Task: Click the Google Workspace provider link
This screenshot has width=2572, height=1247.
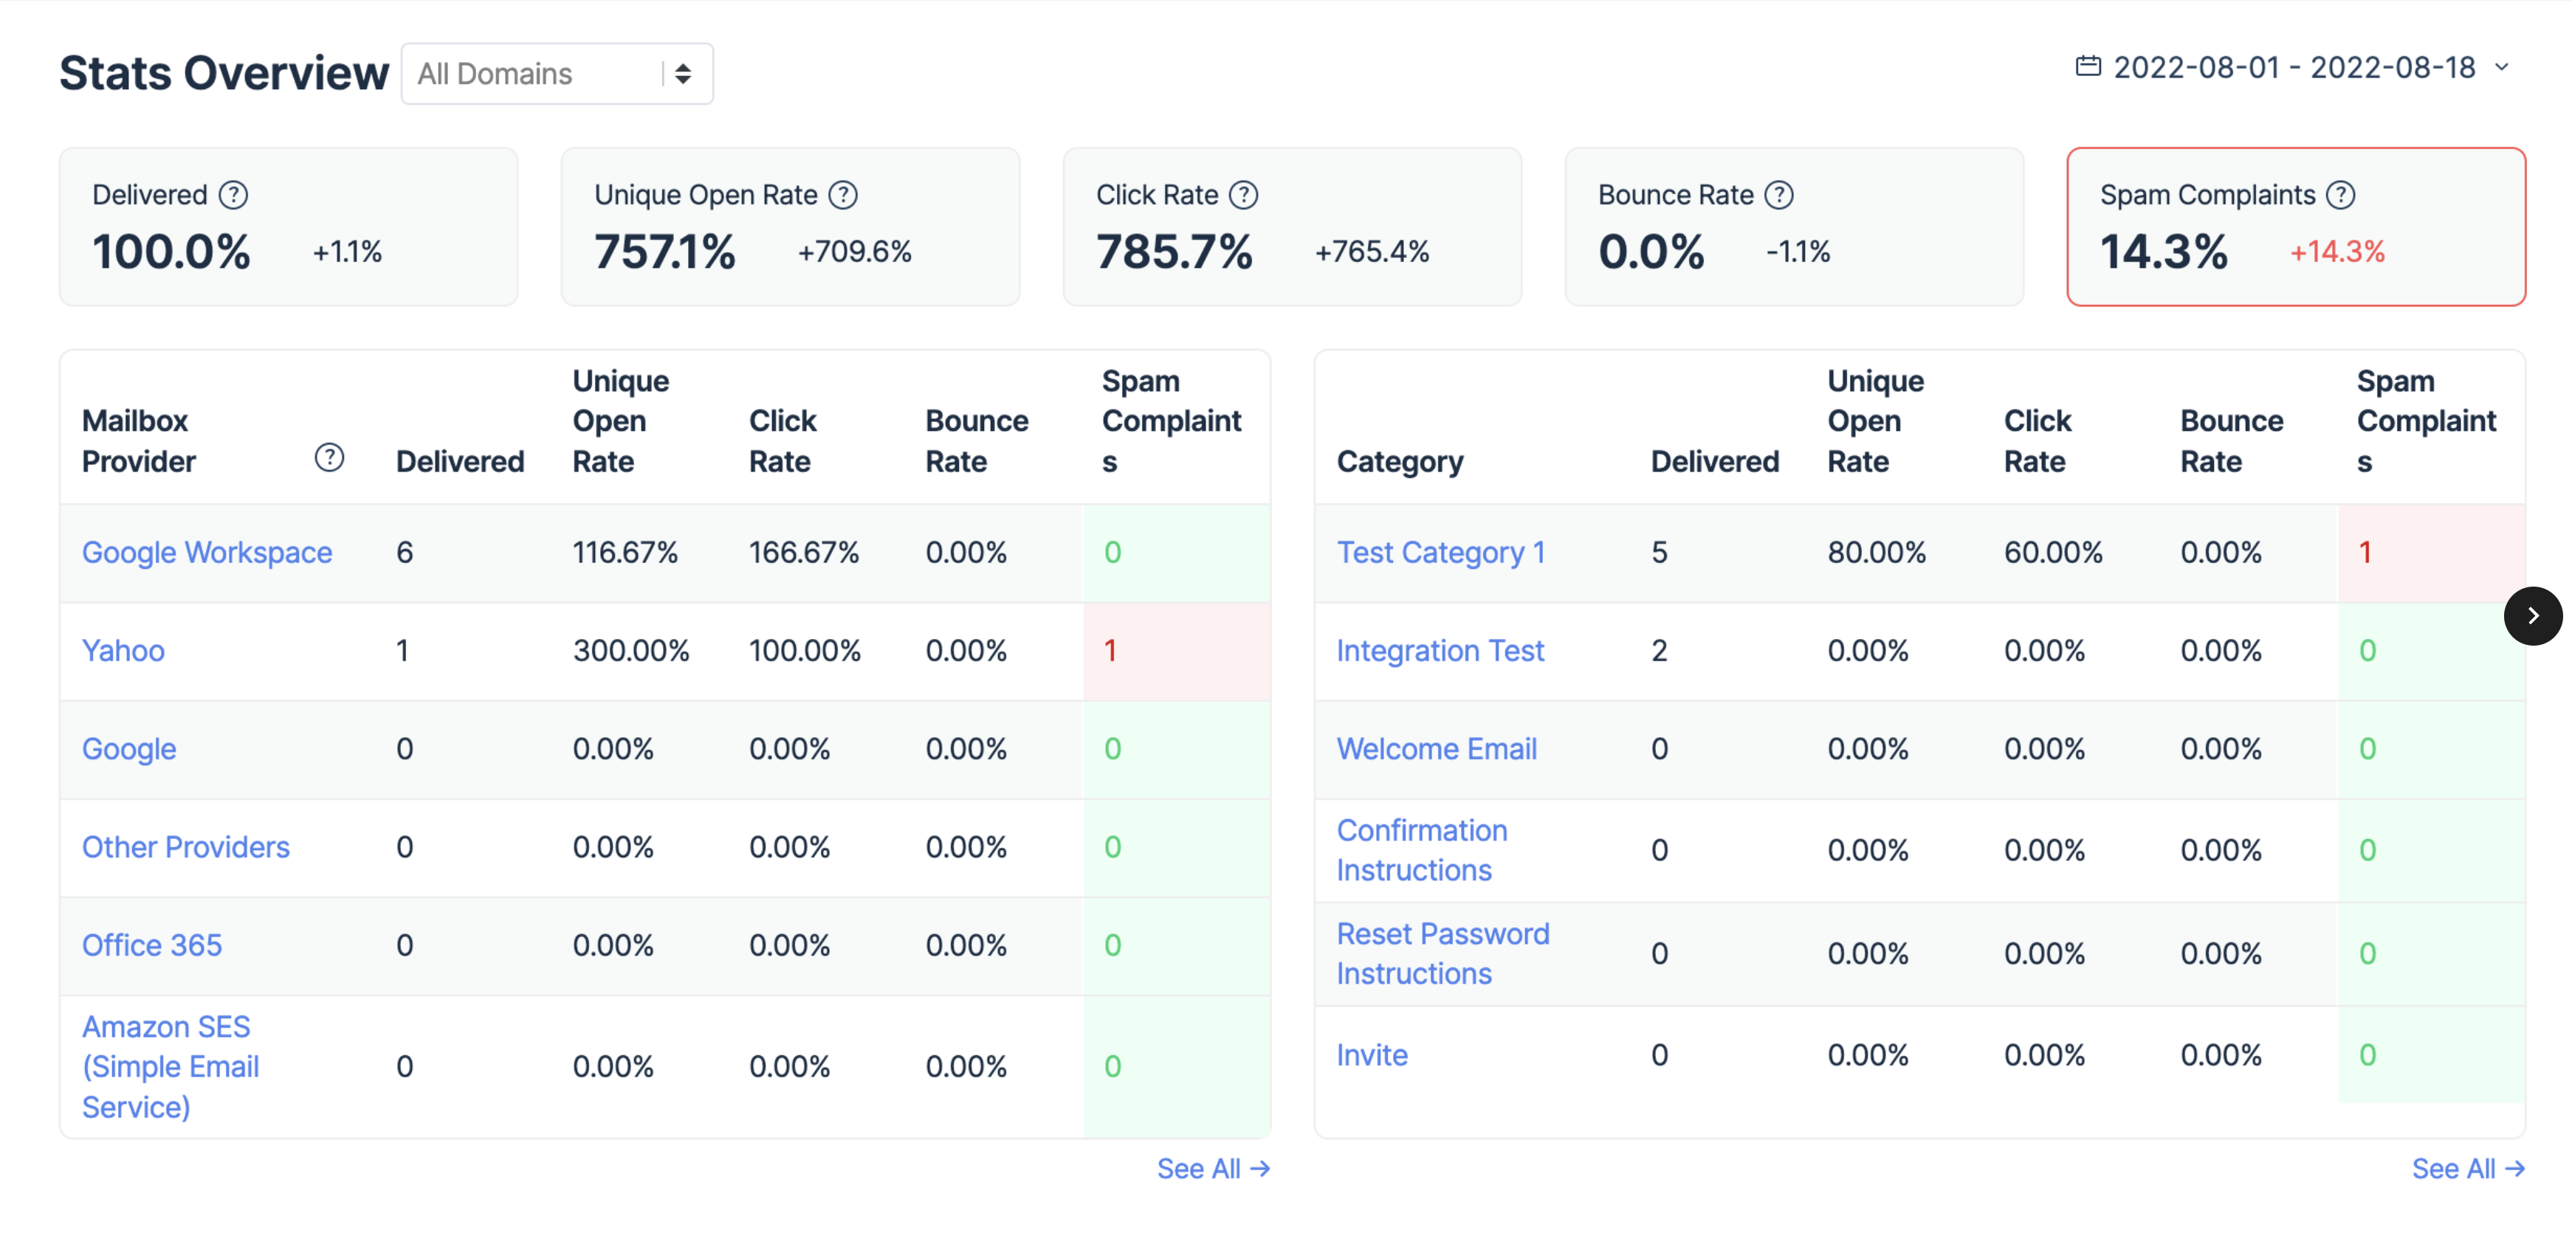Action: [x=207, y=552]
